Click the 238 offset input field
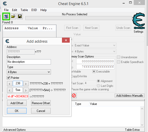 18,83
